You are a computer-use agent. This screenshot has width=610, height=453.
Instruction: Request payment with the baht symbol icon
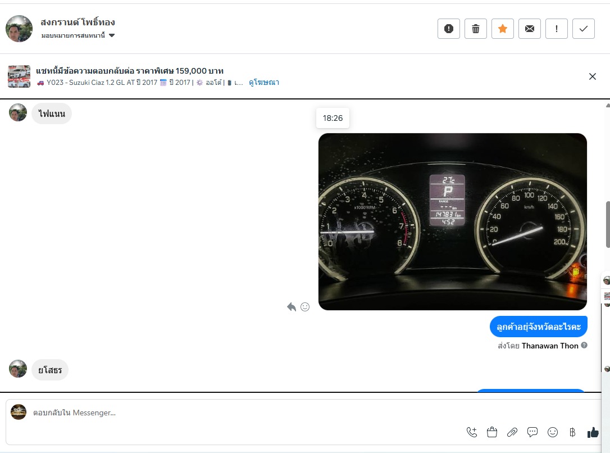point(572,432)
